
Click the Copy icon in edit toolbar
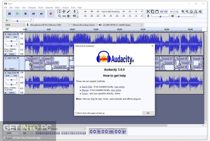click(x=153, y=12)
